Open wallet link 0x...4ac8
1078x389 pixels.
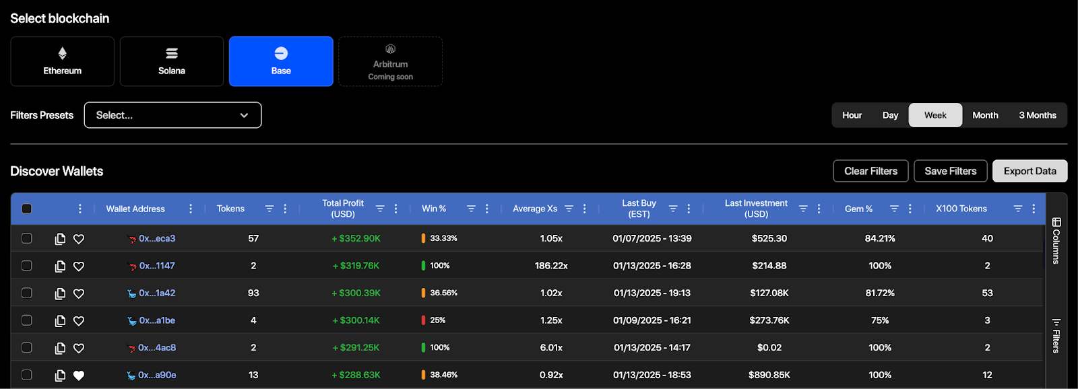coord(157,347)
